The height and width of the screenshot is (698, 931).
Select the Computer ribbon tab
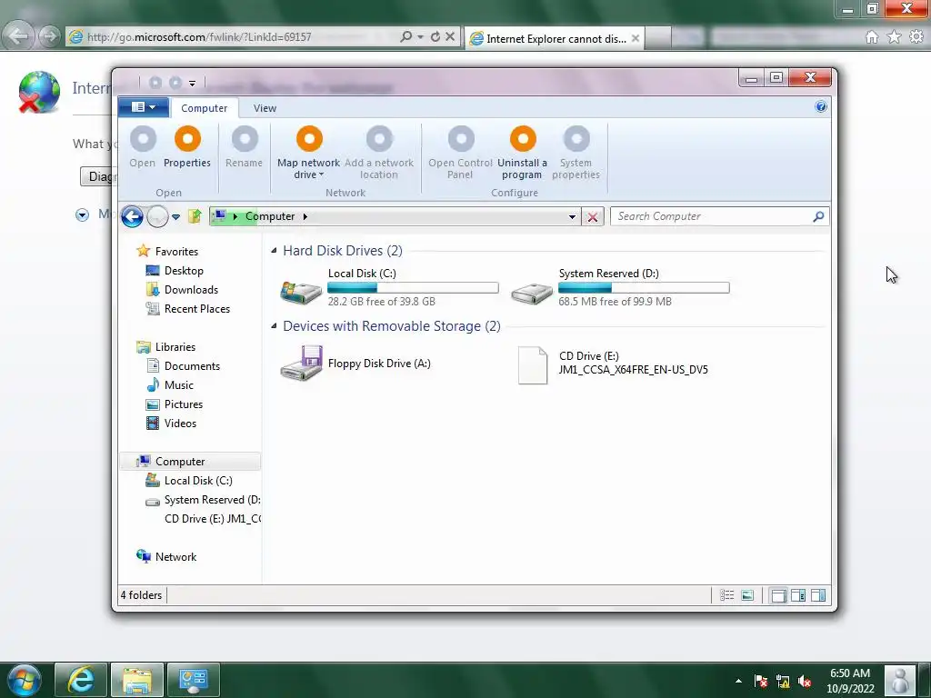(205, 108)
